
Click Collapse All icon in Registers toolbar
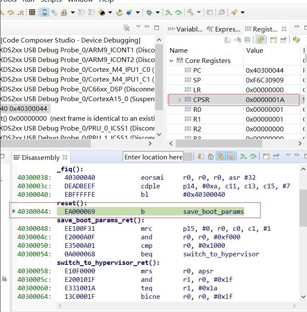[x=248, y=40]
